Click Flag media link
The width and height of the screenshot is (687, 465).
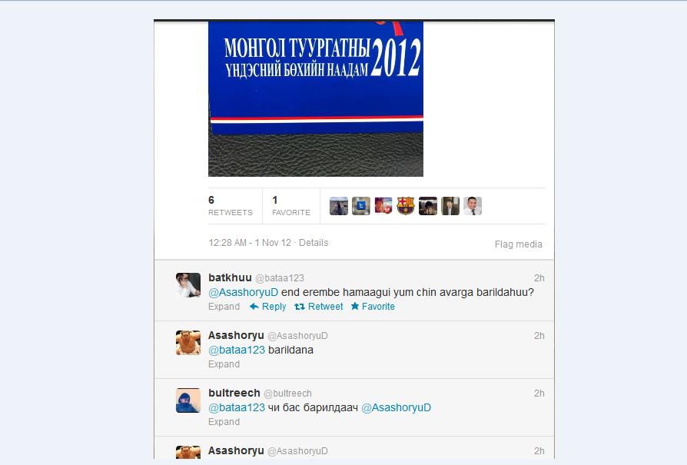pyautogui.click(x=518, y=244)
